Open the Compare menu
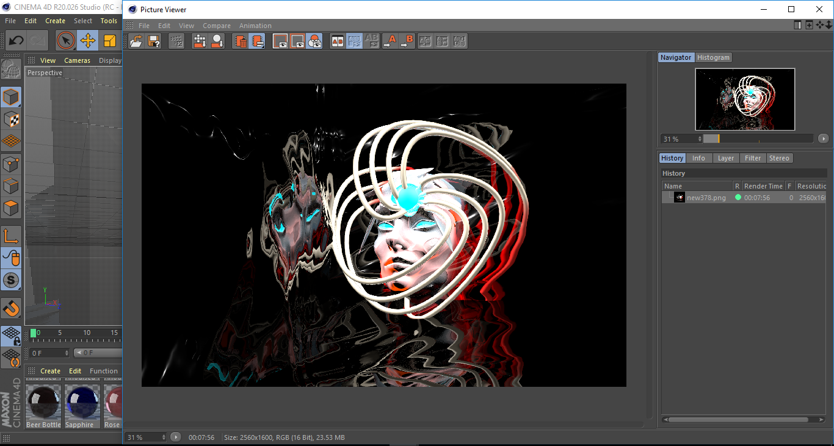Image resolution: width=834 pixels, height=446 pixels. (x=217, y=26)
